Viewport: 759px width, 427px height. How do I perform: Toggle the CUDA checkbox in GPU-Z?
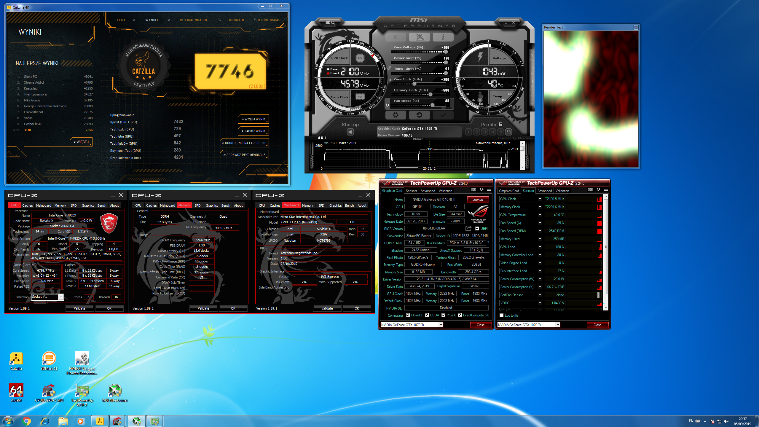coord(427,315)
